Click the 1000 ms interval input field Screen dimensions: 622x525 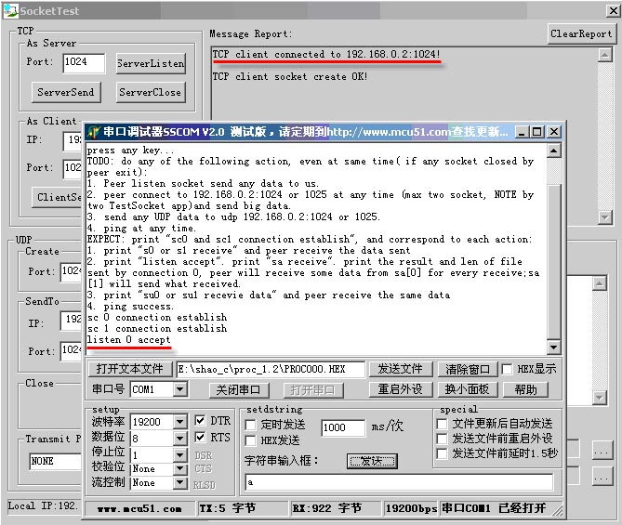(343, 428)
